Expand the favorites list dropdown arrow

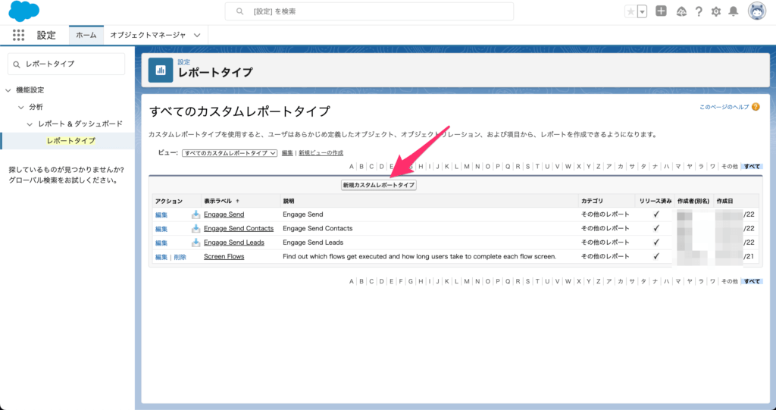(643, 11)
